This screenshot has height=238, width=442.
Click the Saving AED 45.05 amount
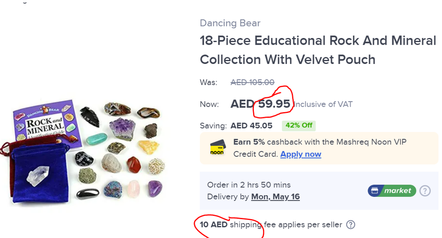[x=251, y=125]
